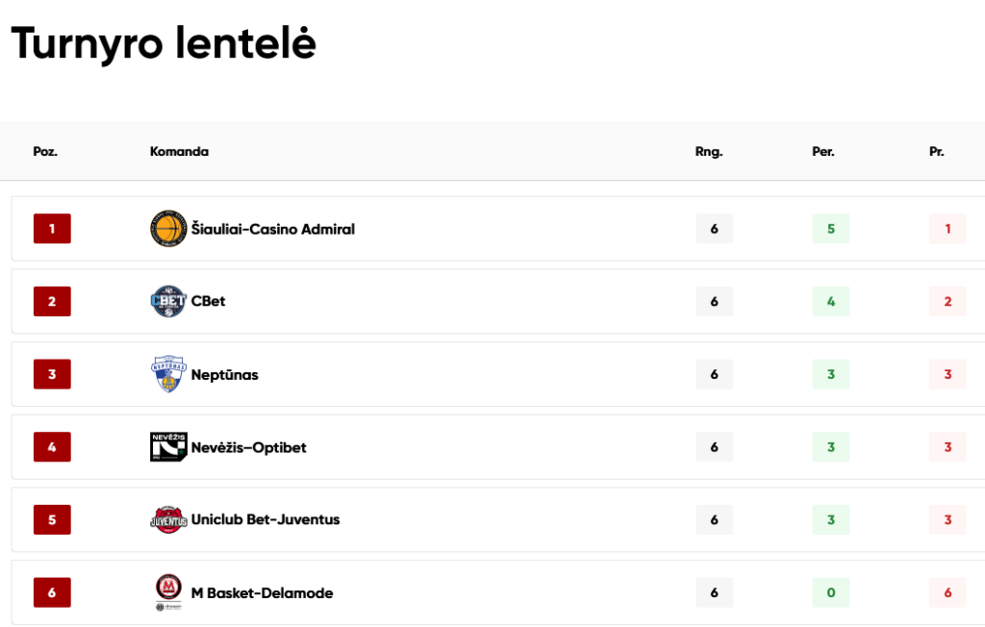This screenshot has height=627, width=985.
Task: Open the CBet team logo
Action: click(168, 301)
